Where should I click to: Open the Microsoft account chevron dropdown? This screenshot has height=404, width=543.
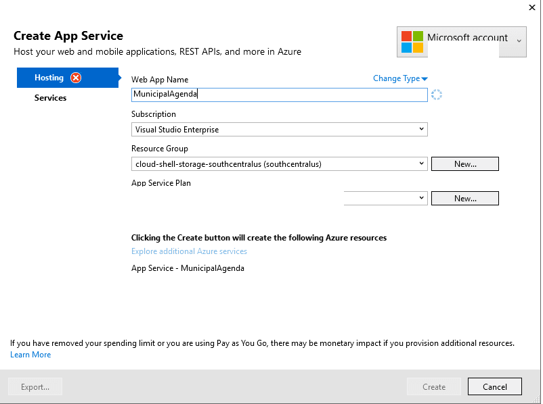pos(519,41)
